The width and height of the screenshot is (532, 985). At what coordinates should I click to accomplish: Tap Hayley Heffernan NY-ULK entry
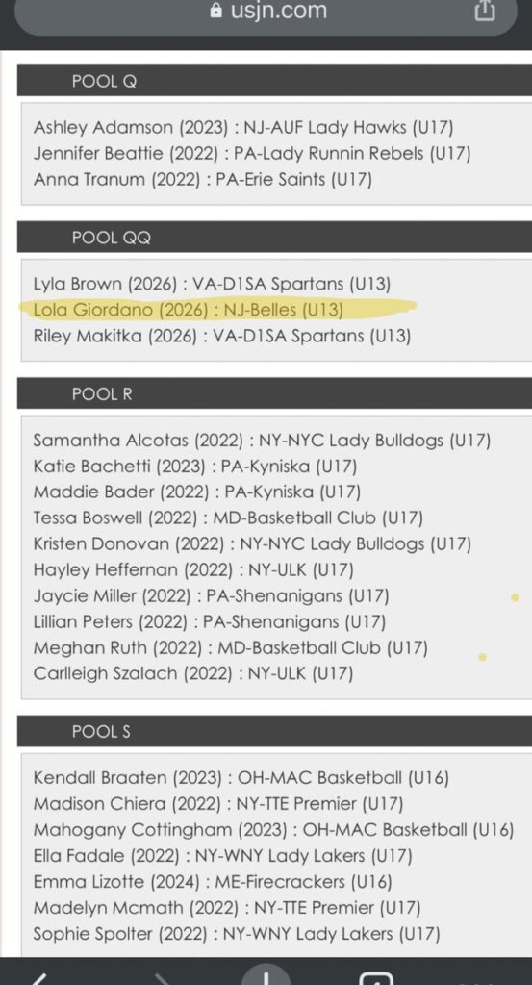pyautogui.click(x=193, y=569)
